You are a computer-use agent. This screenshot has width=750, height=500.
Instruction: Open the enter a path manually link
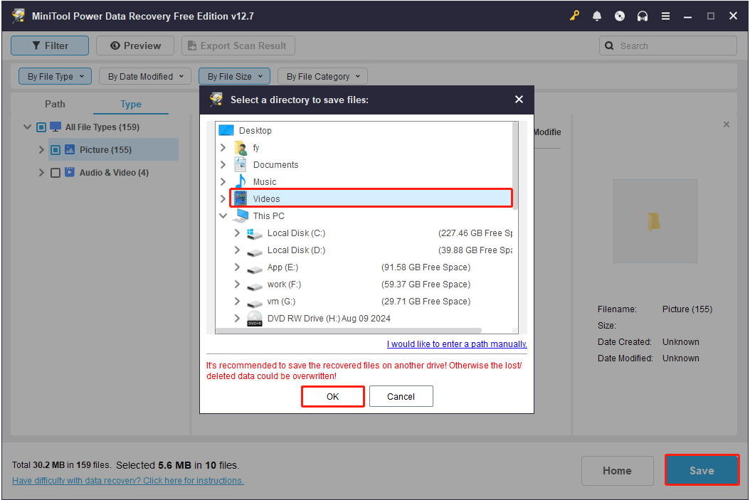pos(456,344)
